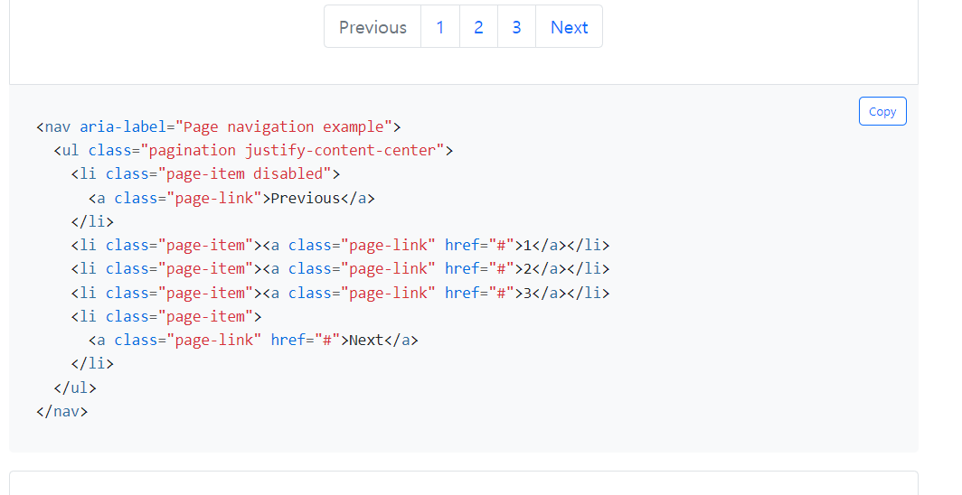Go to pagination page 1
Image resolution: width=962 pixels, height=495 pixels.
tap(440, 27)
